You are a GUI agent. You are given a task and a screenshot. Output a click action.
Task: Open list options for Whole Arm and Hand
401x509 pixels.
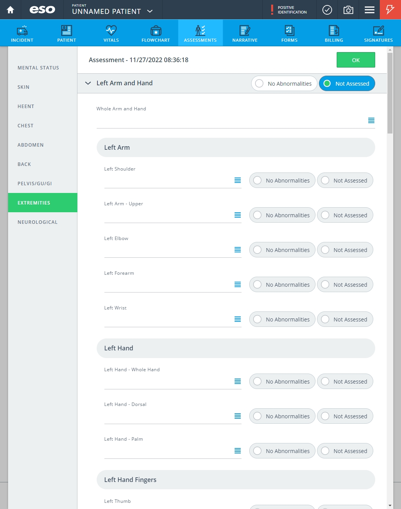point(371,120)
